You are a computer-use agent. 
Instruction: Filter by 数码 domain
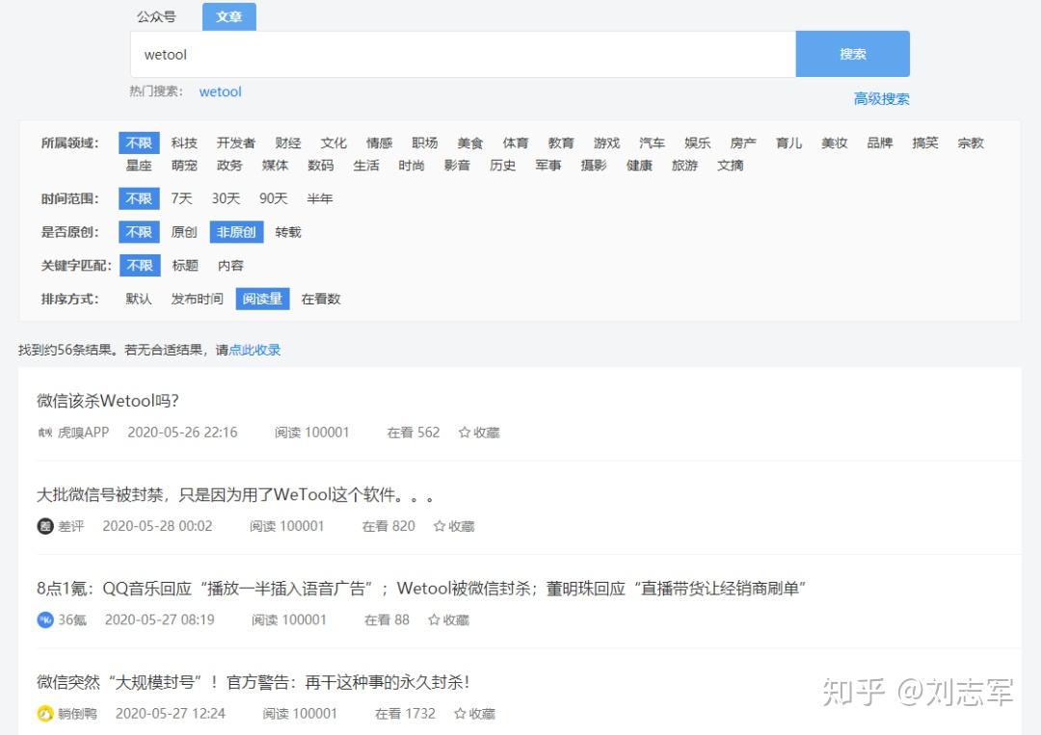click(320, 165)
